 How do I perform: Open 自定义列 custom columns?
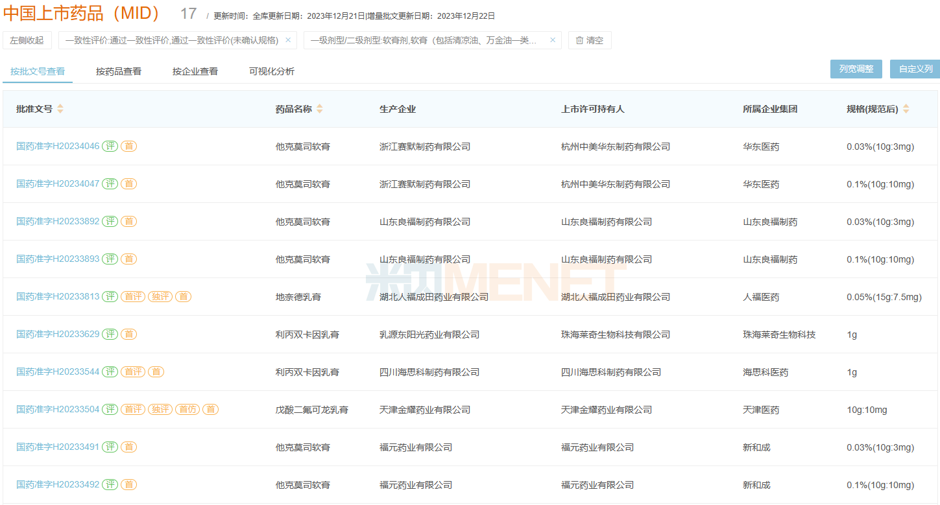coord(915,69)
